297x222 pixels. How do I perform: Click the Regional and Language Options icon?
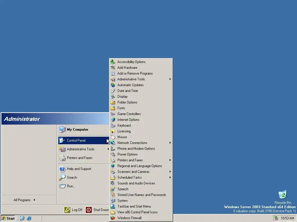point(113,166)
